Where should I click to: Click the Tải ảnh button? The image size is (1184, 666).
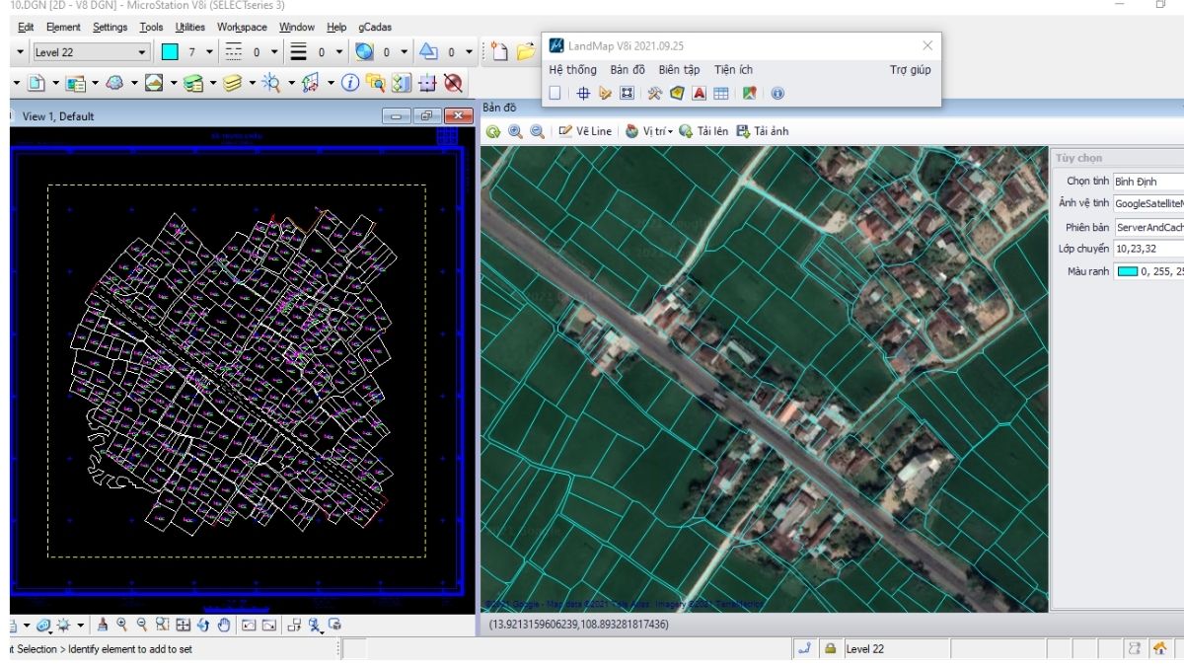[762, 131]
